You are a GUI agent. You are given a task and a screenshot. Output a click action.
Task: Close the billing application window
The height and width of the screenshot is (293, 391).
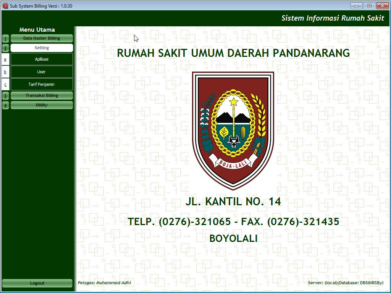(382, 5)
